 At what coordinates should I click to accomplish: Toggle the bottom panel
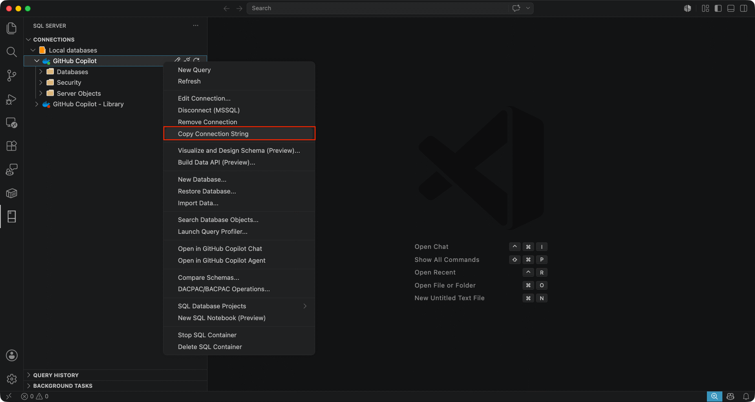731,8
